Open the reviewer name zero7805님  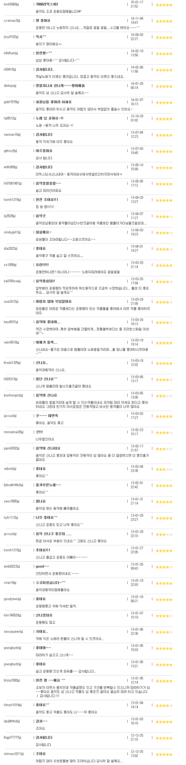click(x=12, y=501)
